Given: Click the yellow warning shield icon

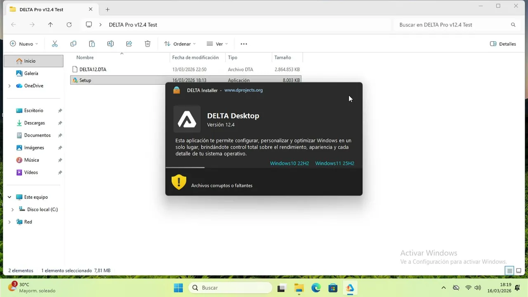Looking at the screenshot, I should click(x=179, y=182).
